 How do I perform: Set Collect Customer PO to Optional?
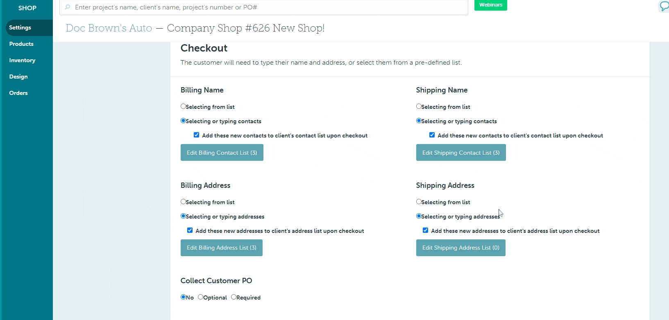pyautogui.click(x=201, y=297)
